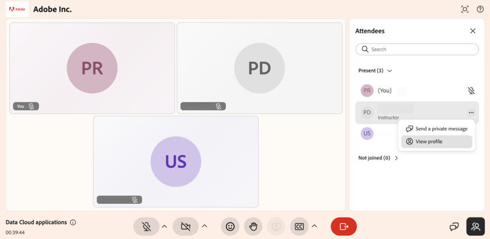
Task: Open the help question mark icon
Action: [x=480, y=9]
